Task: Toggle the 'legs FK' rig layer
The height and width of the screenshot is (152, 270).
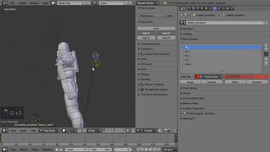Action: click(146, 38)
